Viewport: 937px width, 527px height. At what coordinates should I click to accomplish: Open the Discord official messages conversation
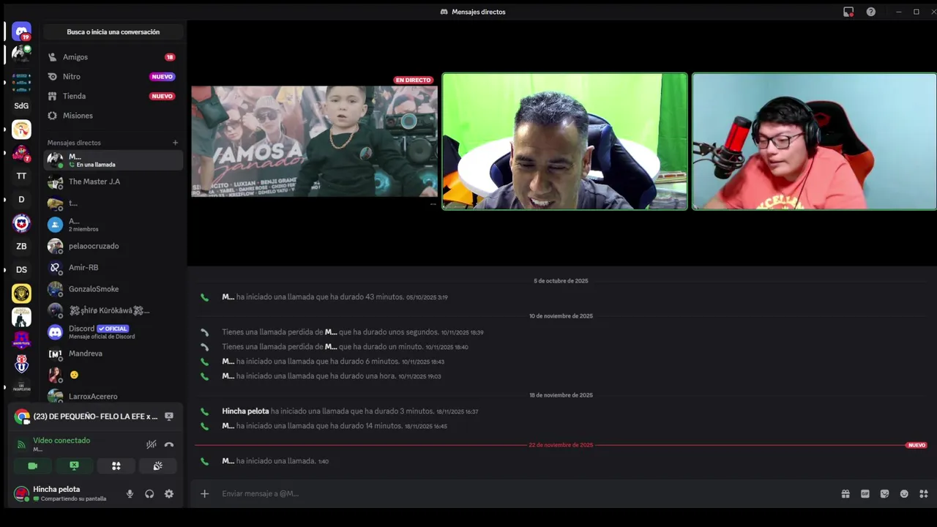(x=113, y=332)
